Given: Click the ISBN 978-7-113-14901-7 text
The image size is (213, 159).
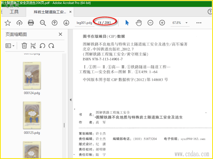Looking at the screenshot, I should 103,59.
